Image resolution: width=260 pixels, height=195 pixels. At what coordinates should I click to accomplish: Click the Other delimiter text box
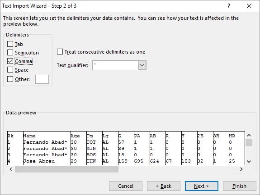42,79
